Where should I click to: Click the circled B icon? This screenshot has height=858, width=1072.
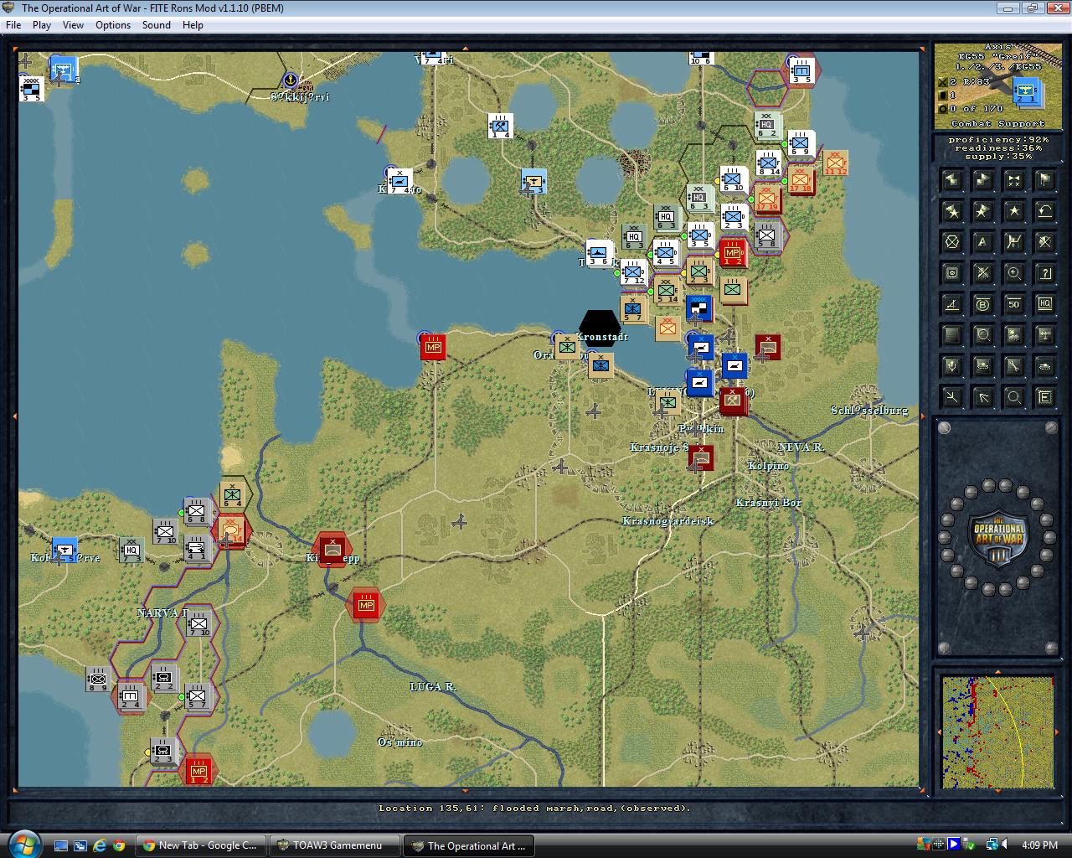point(983,304)
